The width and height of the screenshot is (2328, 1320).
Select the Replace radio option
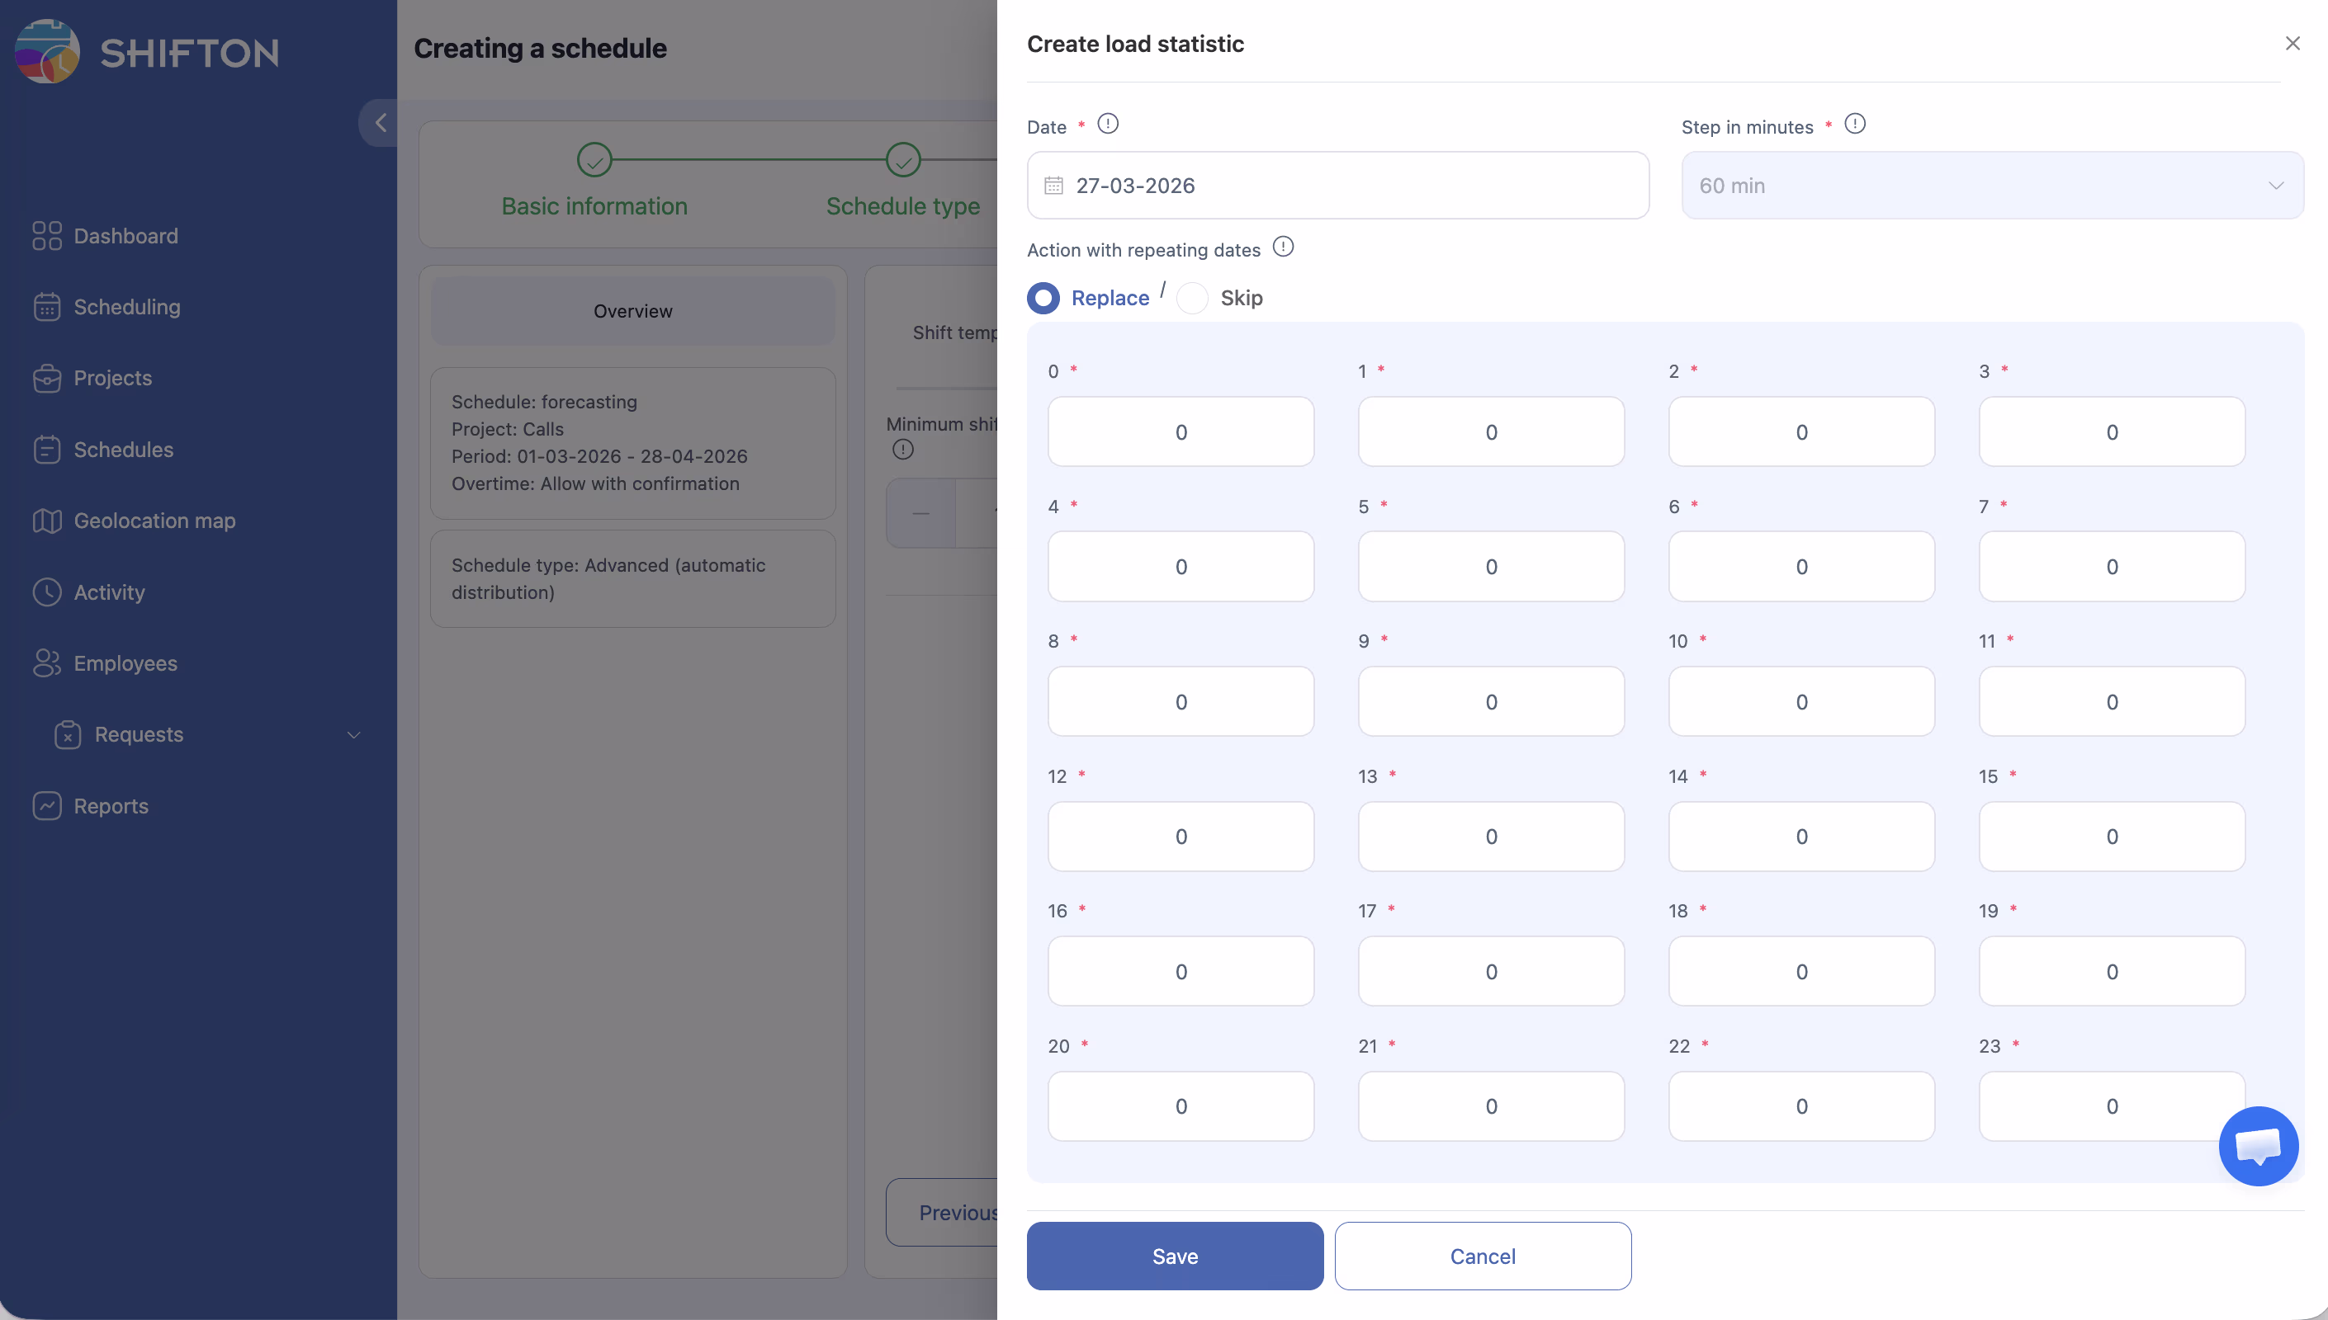(1043, 299)
